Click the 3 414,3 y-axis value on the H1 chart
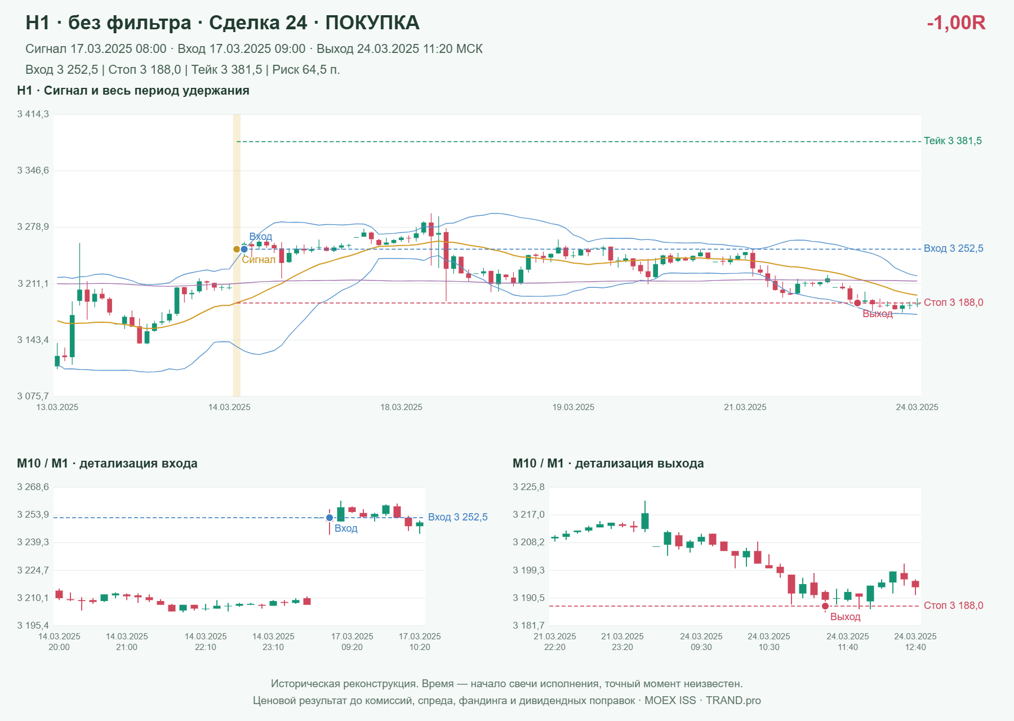 click(x=33, y=114)
